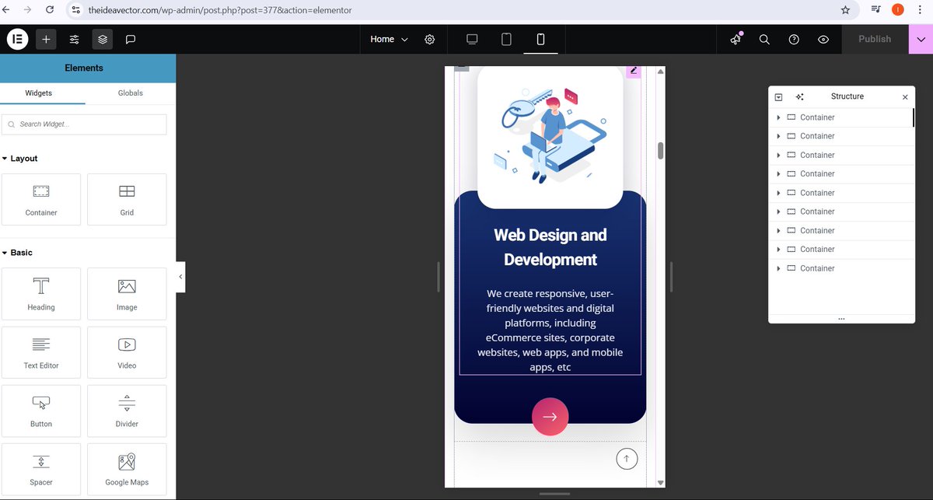Collapse the Elements panel with side arrow
The height and width of the screenshot is (500, 933).
point(180,277)
